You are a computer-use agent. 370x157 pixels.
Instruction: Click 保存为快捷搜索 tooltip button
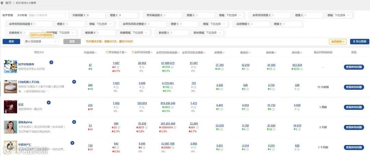click(x=41, y=35)
